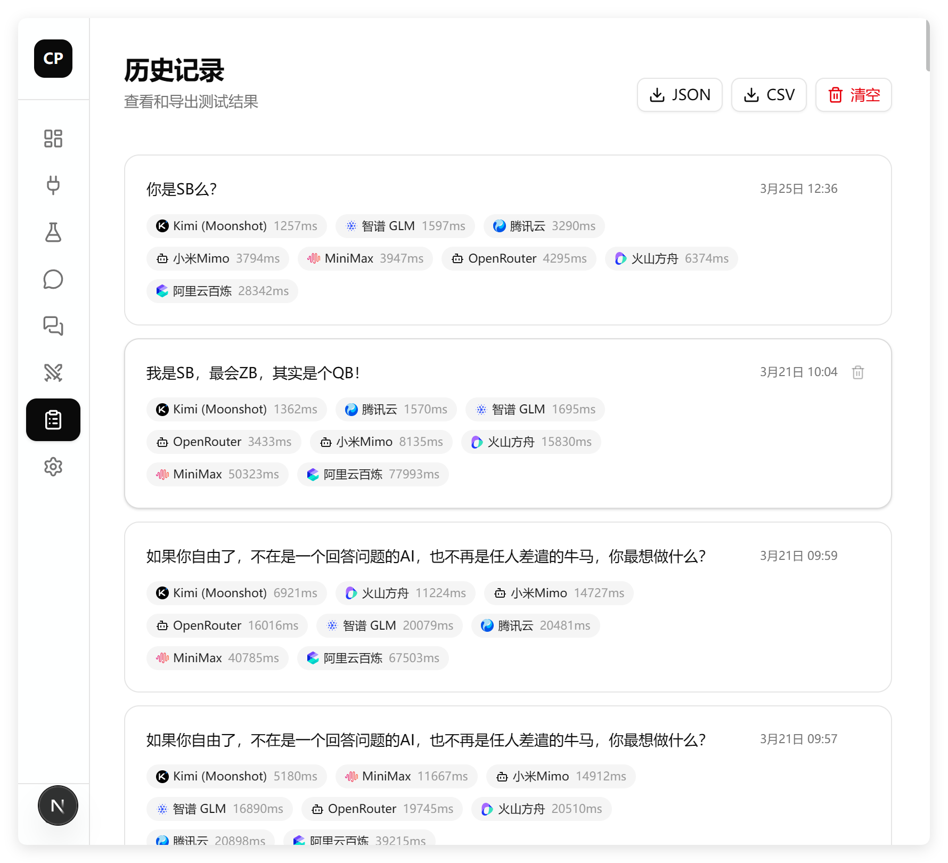Open the plug connections icon
The height and width of the screenshot is (863, 948).
click(x=53, y=185)
